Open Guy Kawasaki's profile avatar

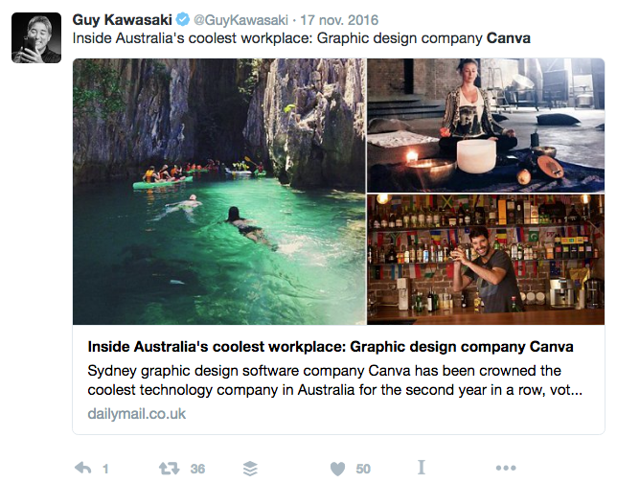[36, 38]
